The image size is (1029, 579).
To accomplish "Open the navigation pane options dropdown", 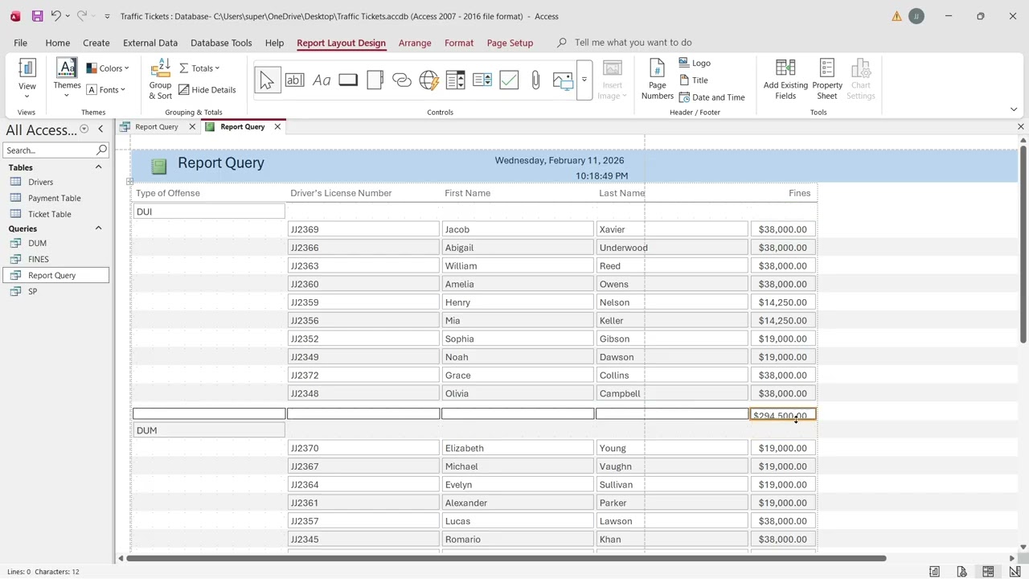I will [84, 129].
